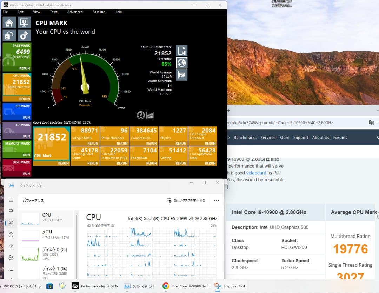
Task: Open the Baseline menu
Action: click(x=99, y=12)
